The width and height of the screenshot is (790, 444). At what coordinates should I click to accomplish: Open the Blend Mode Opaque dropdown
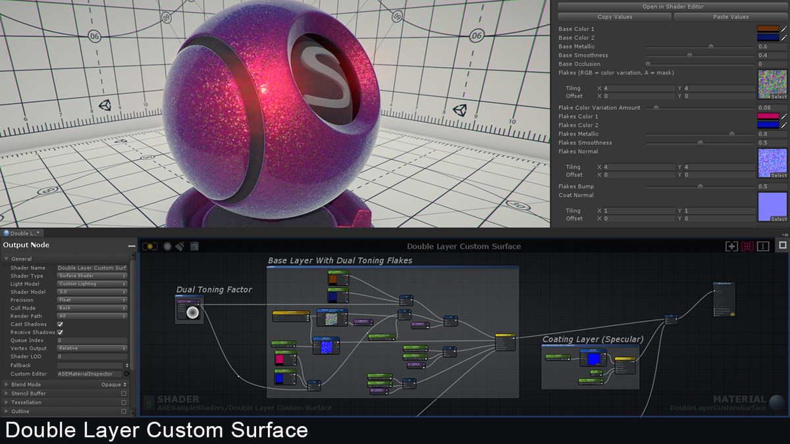click(114, 384)
